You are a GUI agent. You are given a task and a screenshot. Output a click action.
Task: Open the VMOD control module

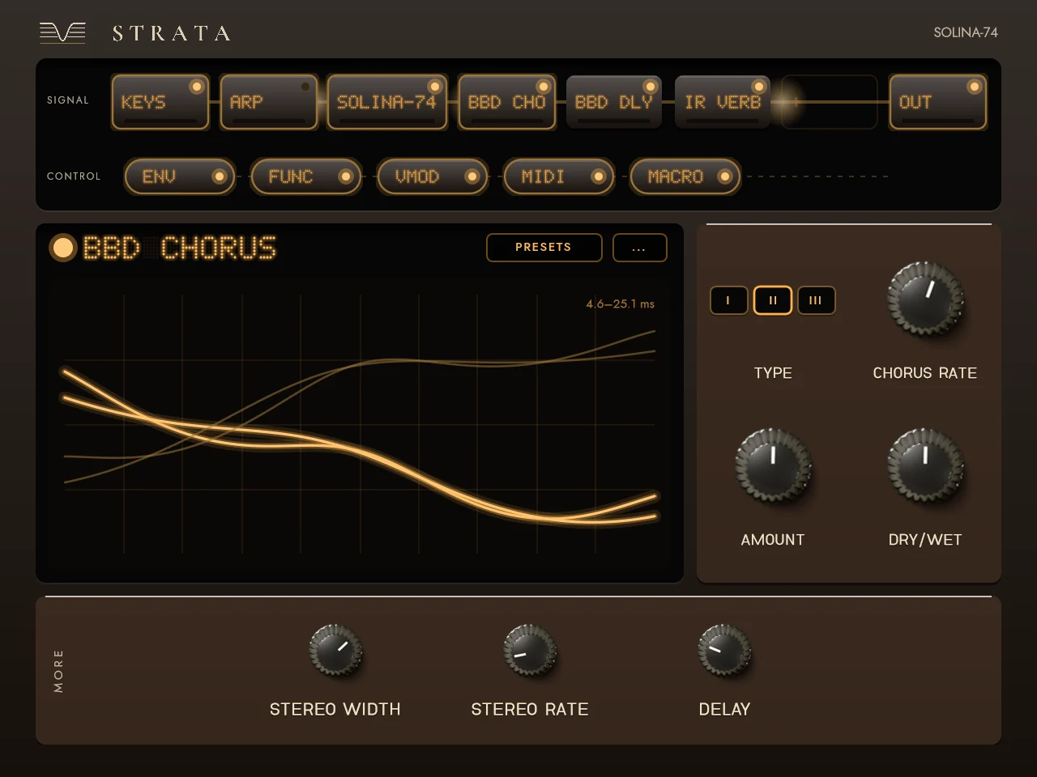[x=433, y=176]
